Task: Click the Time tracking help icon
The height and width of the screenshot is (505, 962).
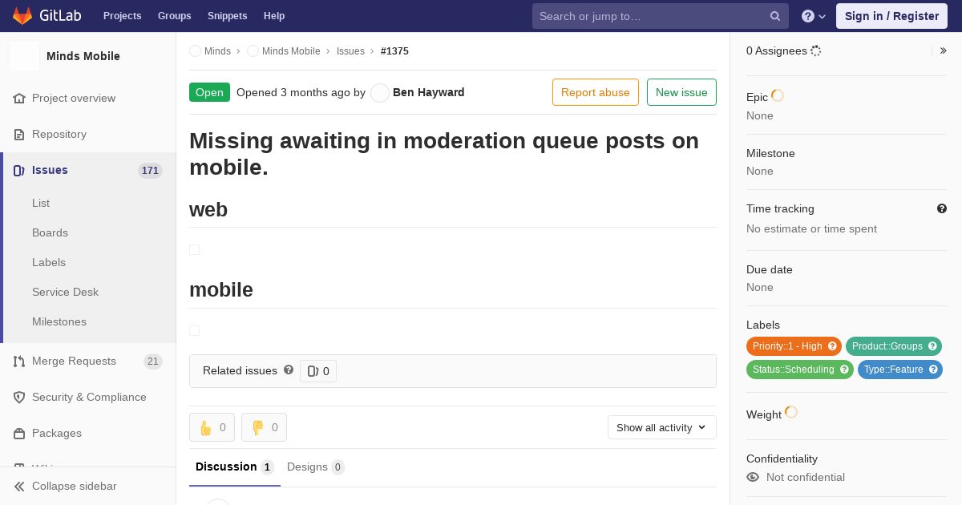Action: click(942, 208)
